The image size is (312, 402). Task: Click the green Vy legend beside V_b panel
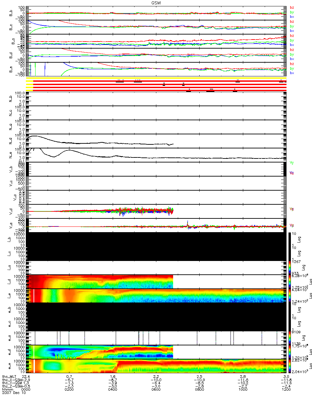[292, 162]
